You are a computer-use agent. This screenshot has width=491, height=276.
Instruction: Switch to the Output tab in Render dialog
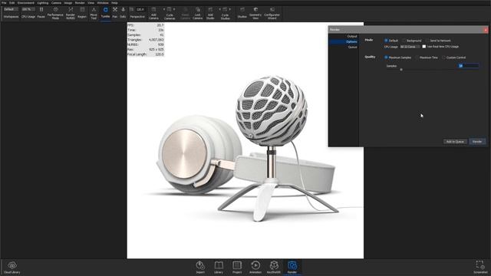click(343, 36)
